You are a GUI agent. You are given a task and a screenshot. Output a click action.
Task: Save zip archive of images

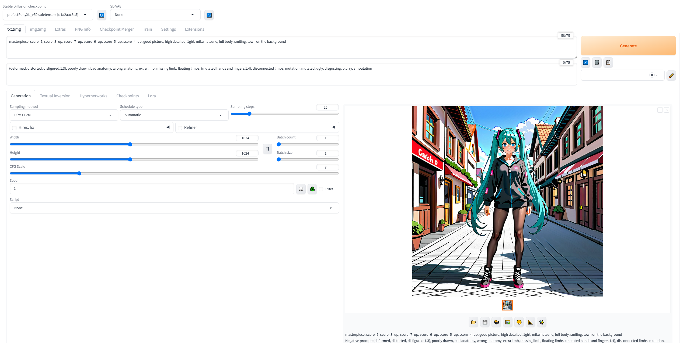(x=496, y=322)
